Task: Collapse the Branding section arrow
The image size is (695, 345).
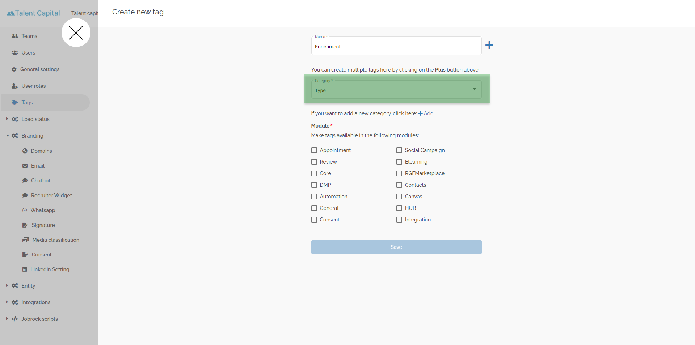Action: (7, 136)
